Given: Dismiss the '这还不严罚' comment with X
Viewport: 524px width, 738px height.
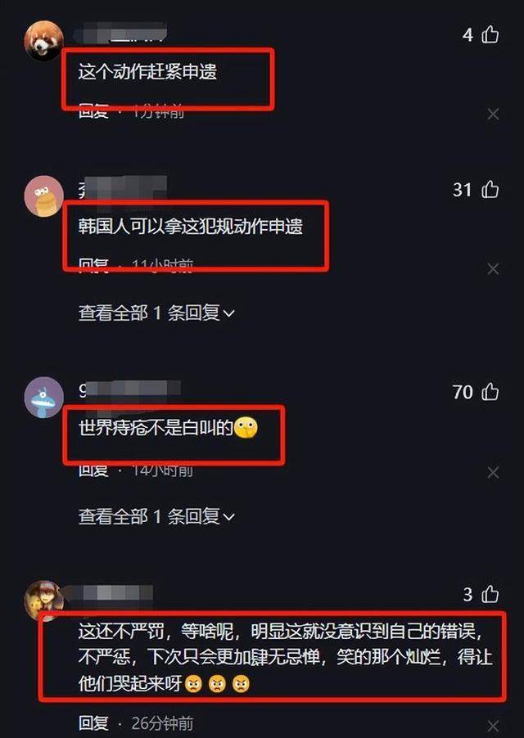Looking at the screenshot, I should [493, 726].
